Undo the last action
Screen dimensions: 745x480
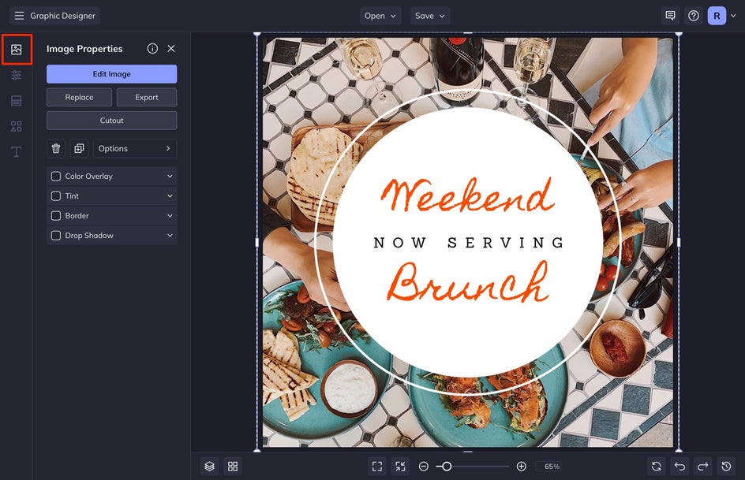coord(680,467)
